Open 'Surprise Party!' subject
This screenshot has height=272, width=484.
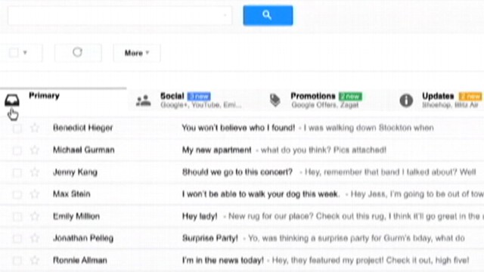210,238
